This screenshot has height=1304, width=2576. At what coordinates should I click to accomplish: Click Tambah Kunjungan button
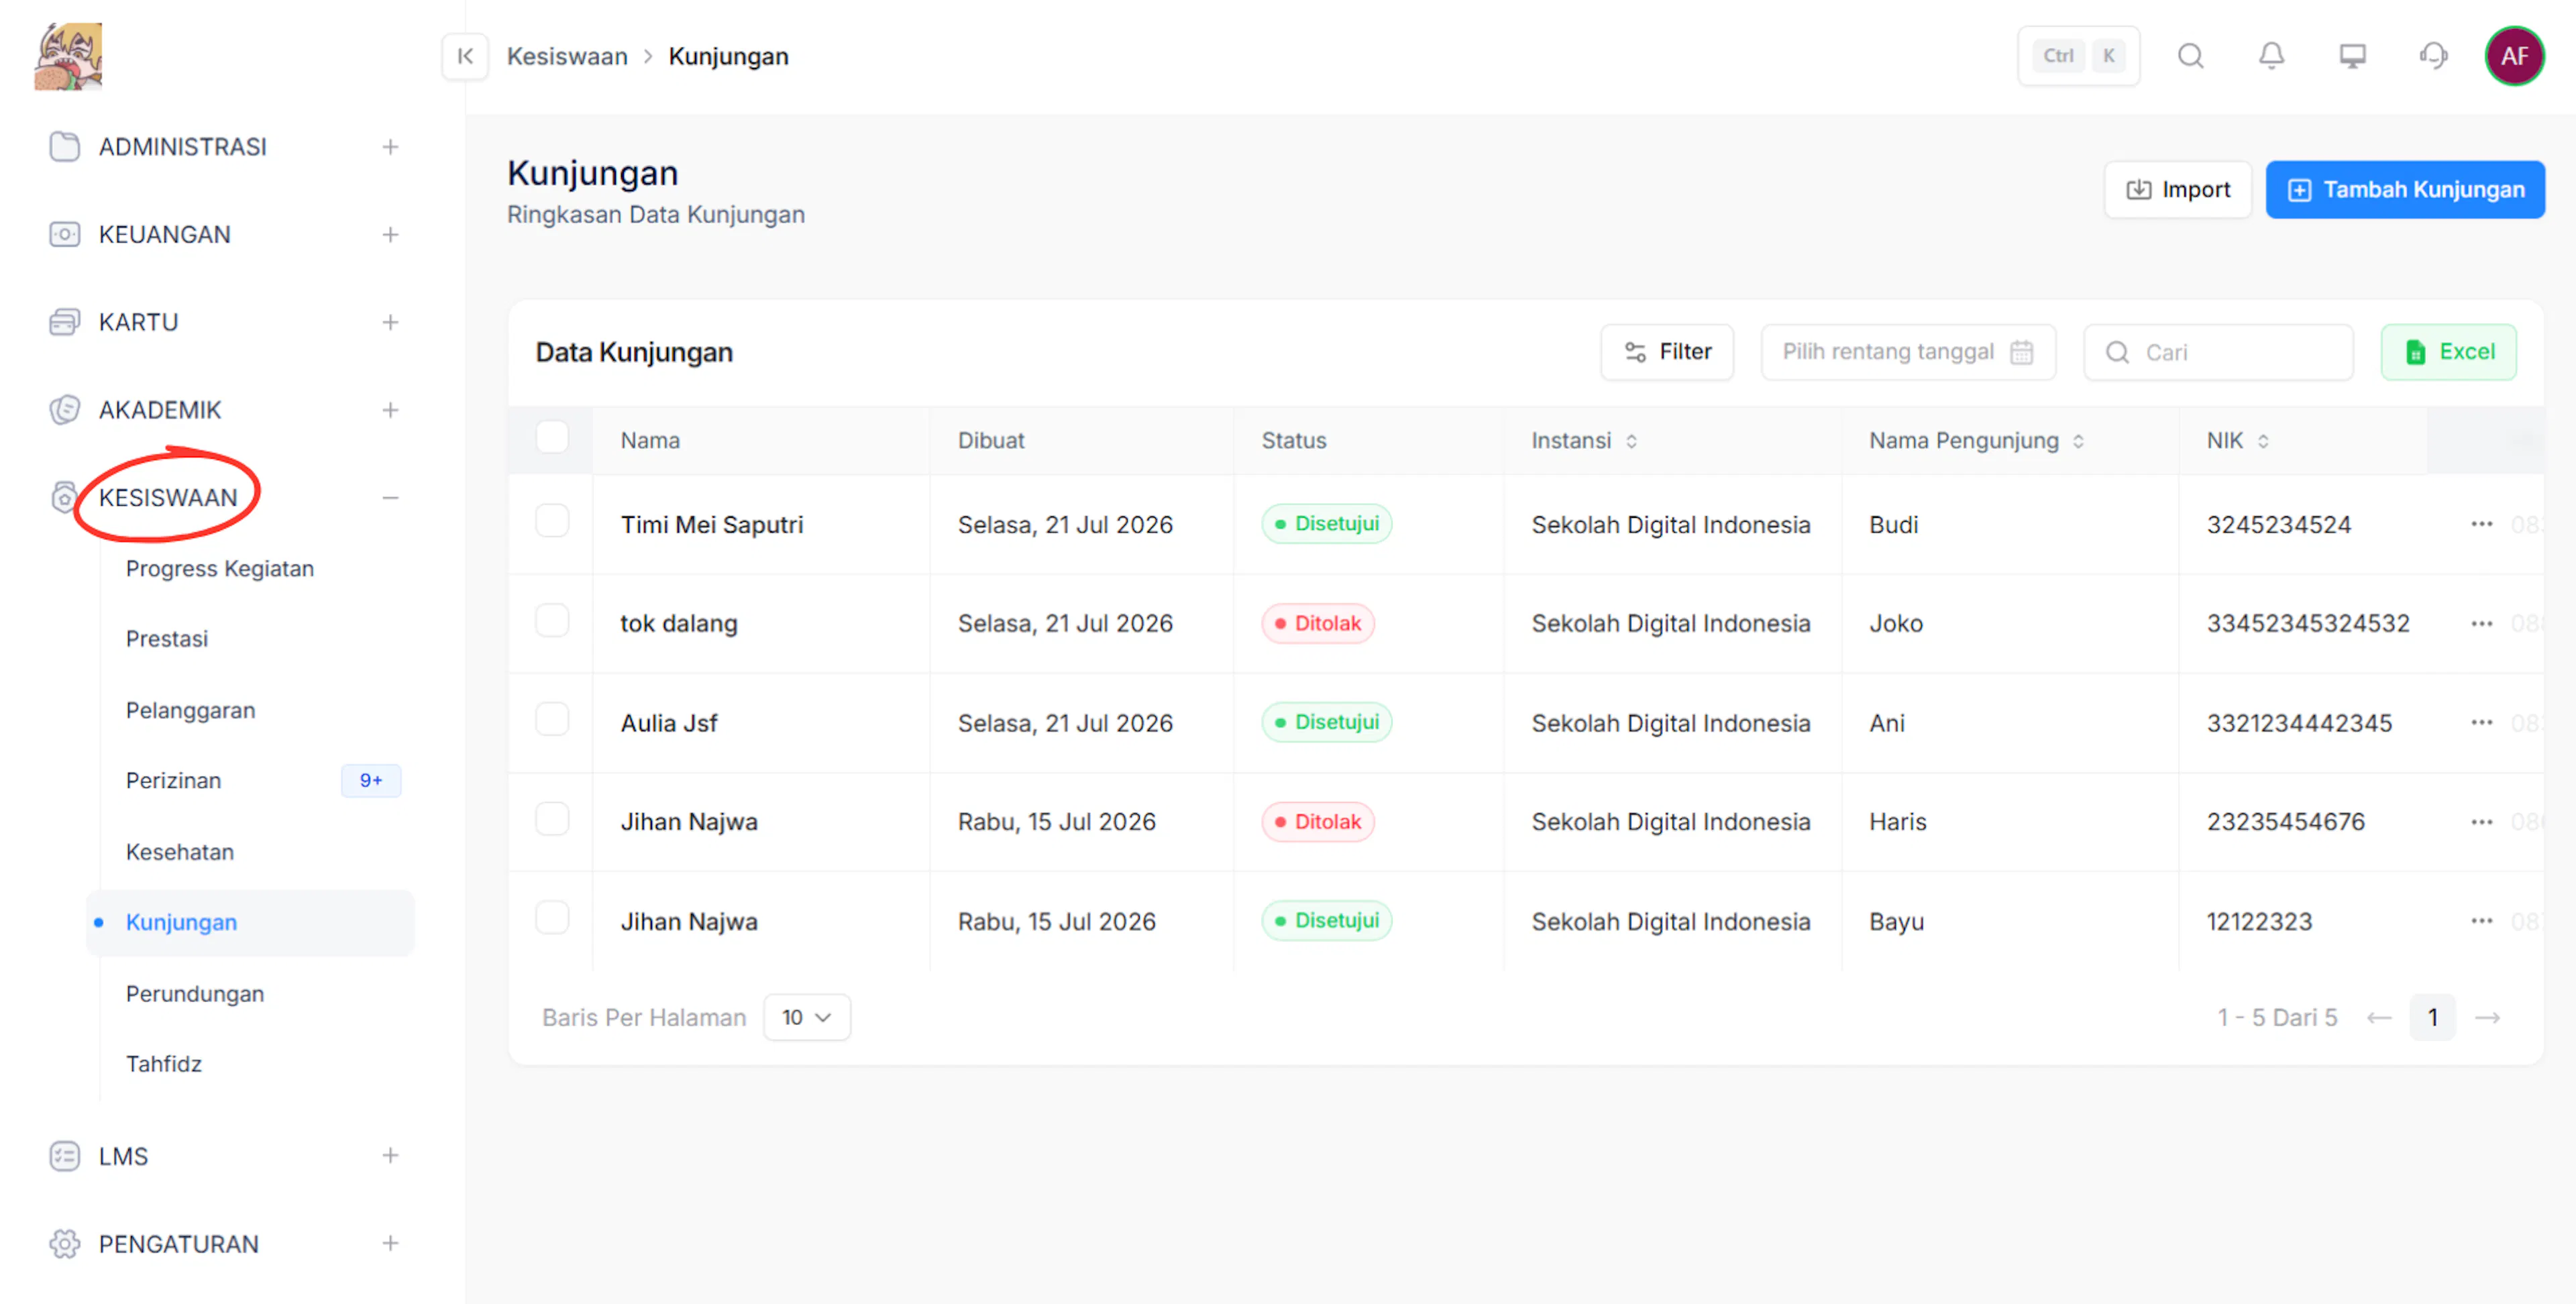tap(2405, 190)
